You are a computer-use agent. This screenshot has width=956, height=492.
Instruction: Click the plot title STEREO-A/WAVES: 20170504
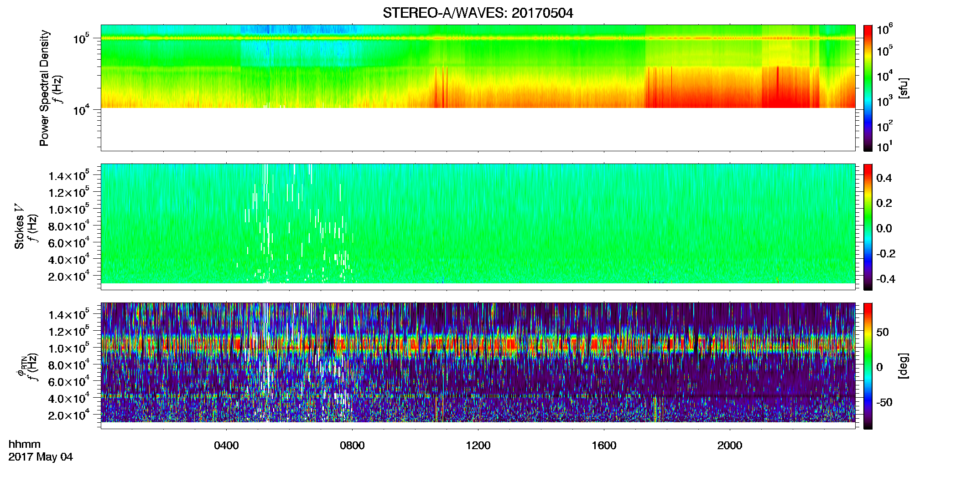pos(478,13)
